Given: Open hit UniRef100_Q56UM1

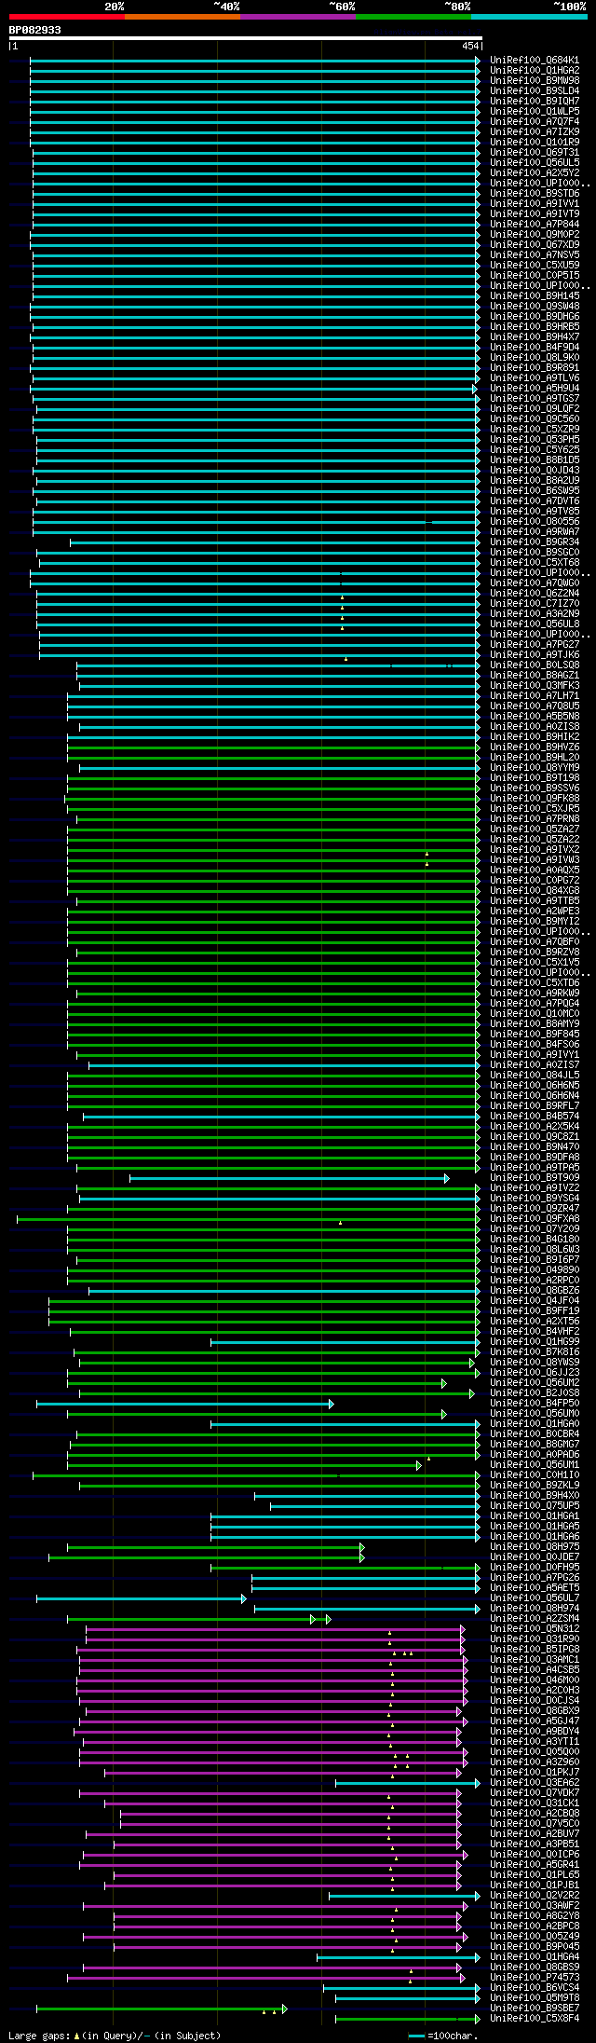Looking at the screenshot, I should pos(535,1465).
